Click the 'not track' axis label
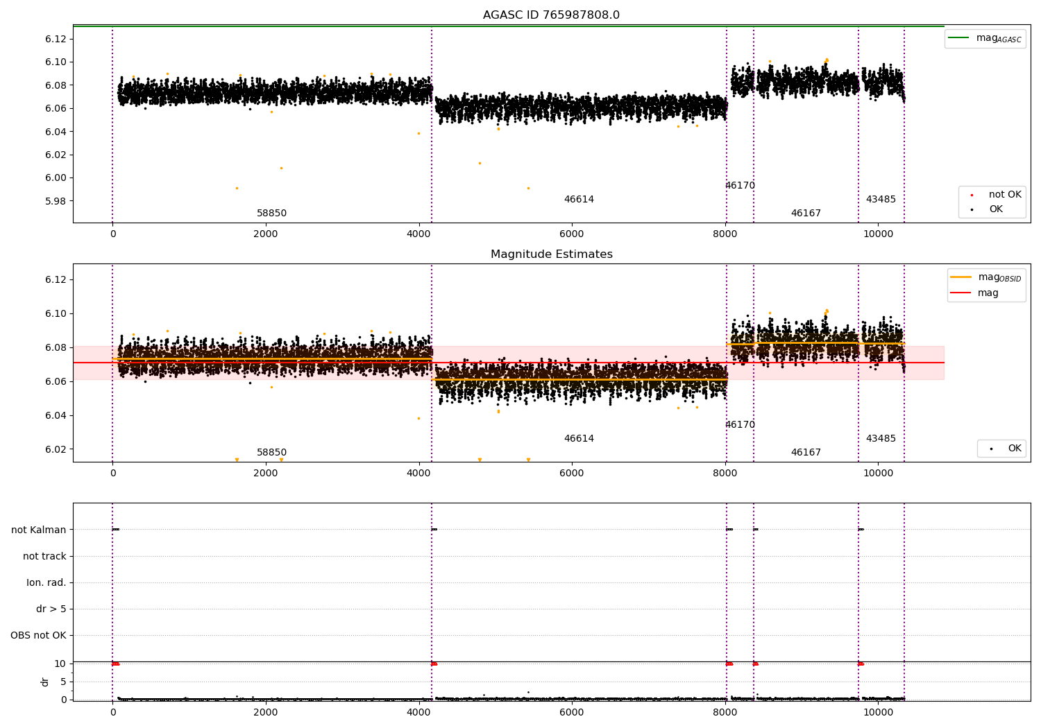The image size is (1041, 728). pyautogui.click(x=44, y=556)
